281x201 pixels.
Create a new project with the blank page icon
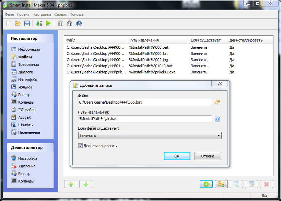click(9, 23)
